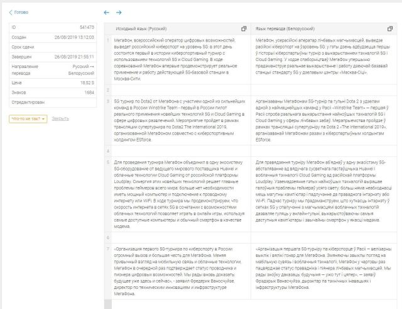This screenshot has width=402, height=309.
Task: Select character count 1684
Action: click(x=89, y=93)
